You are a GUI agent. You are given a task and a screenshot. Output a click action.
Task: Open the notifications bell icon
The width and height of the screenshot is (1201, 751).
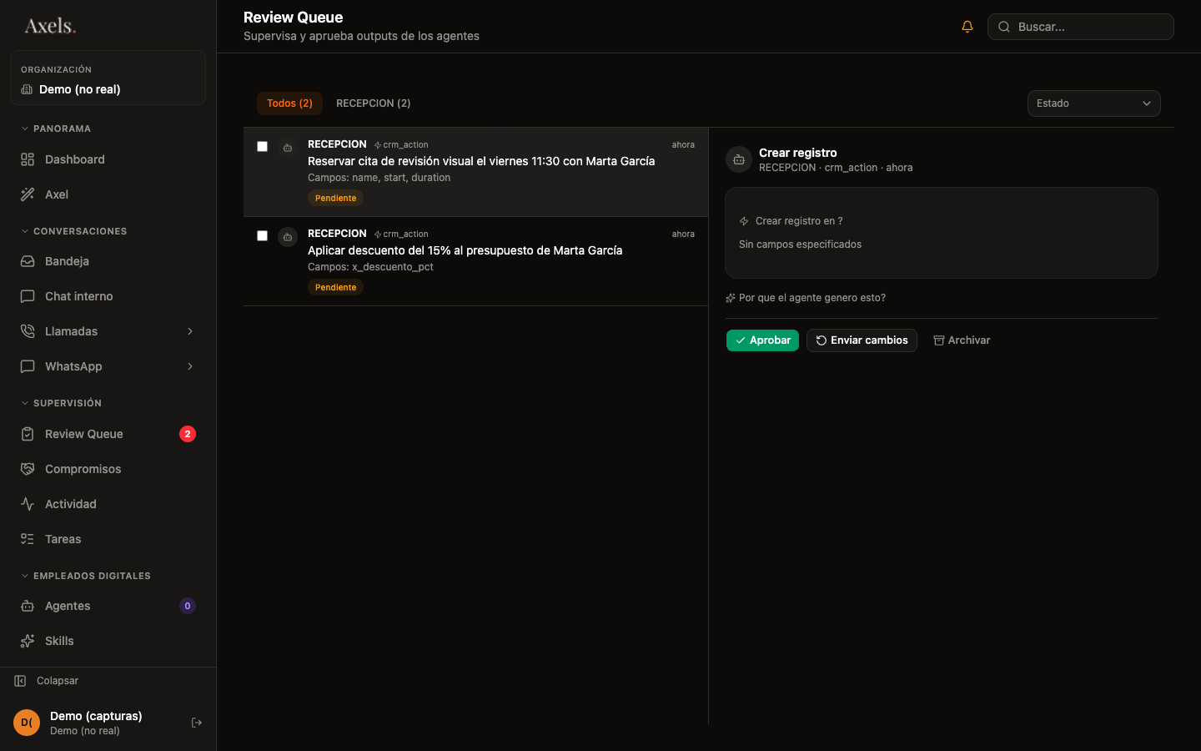click(967, 27)
